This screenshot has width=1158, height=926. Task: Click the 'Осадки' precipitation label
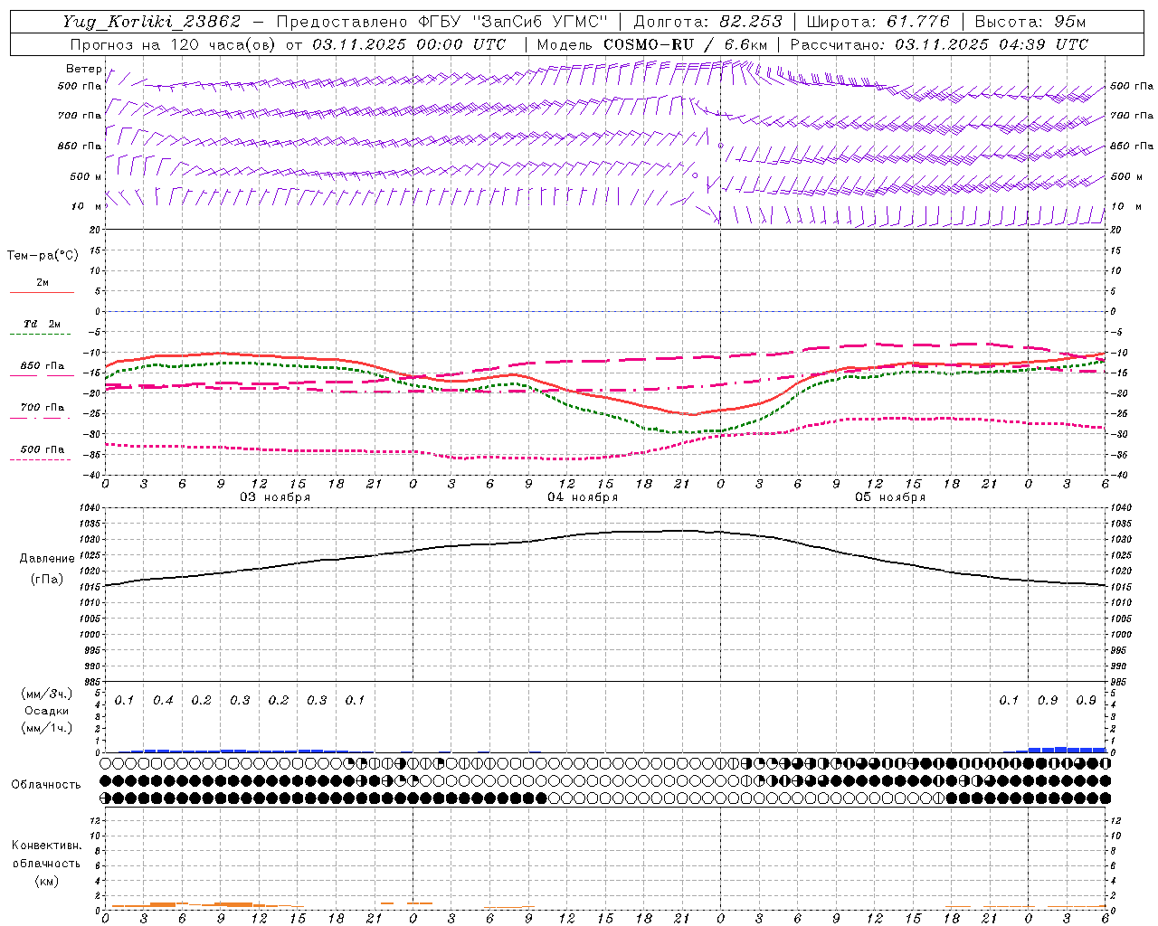[x=47, y=711]
